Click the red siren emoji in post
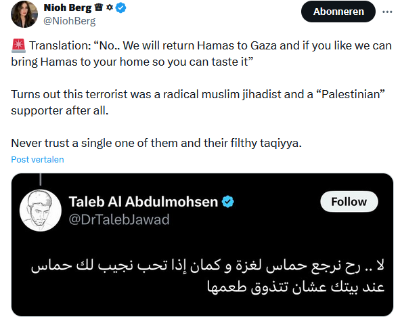400x321 pixels. (18, 45)
